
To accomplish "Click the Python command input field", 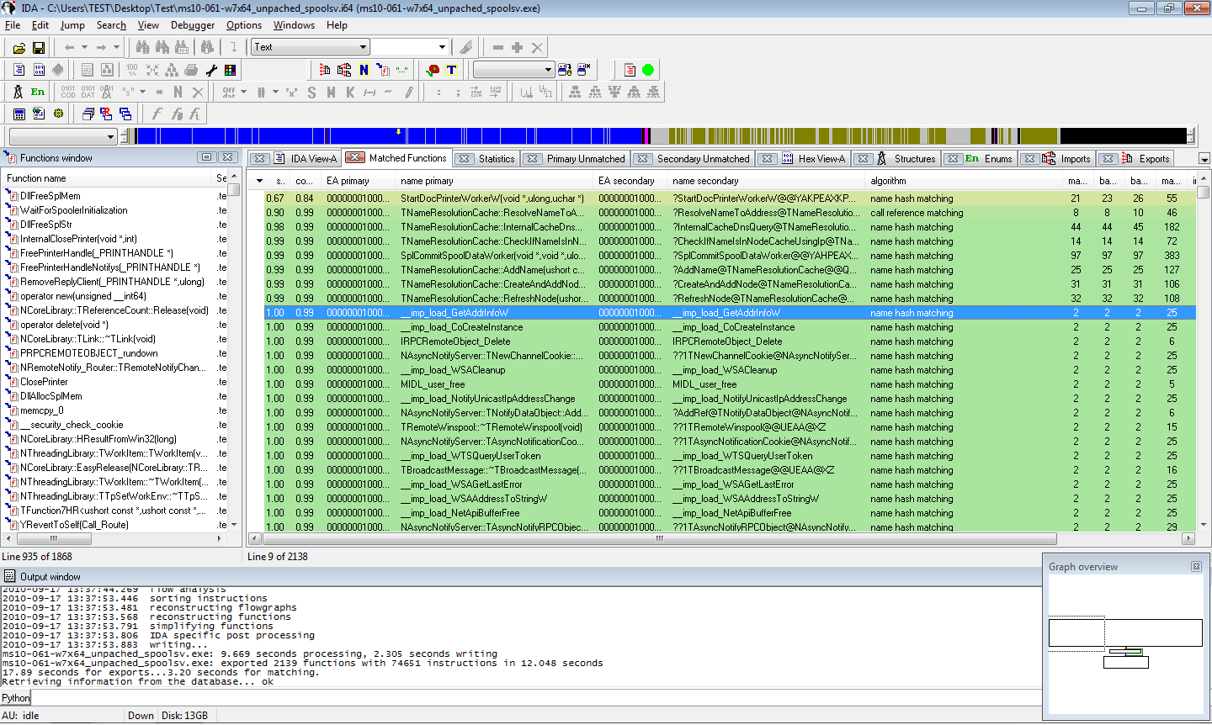I will (535, 698).
